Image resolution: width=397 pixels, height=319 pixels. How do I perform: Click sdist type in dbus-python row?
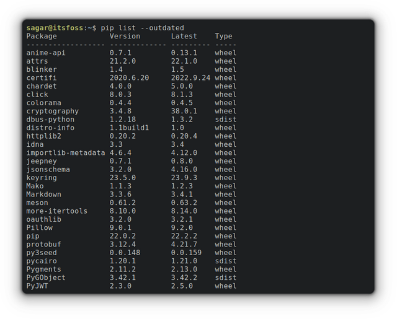[226, 120]
